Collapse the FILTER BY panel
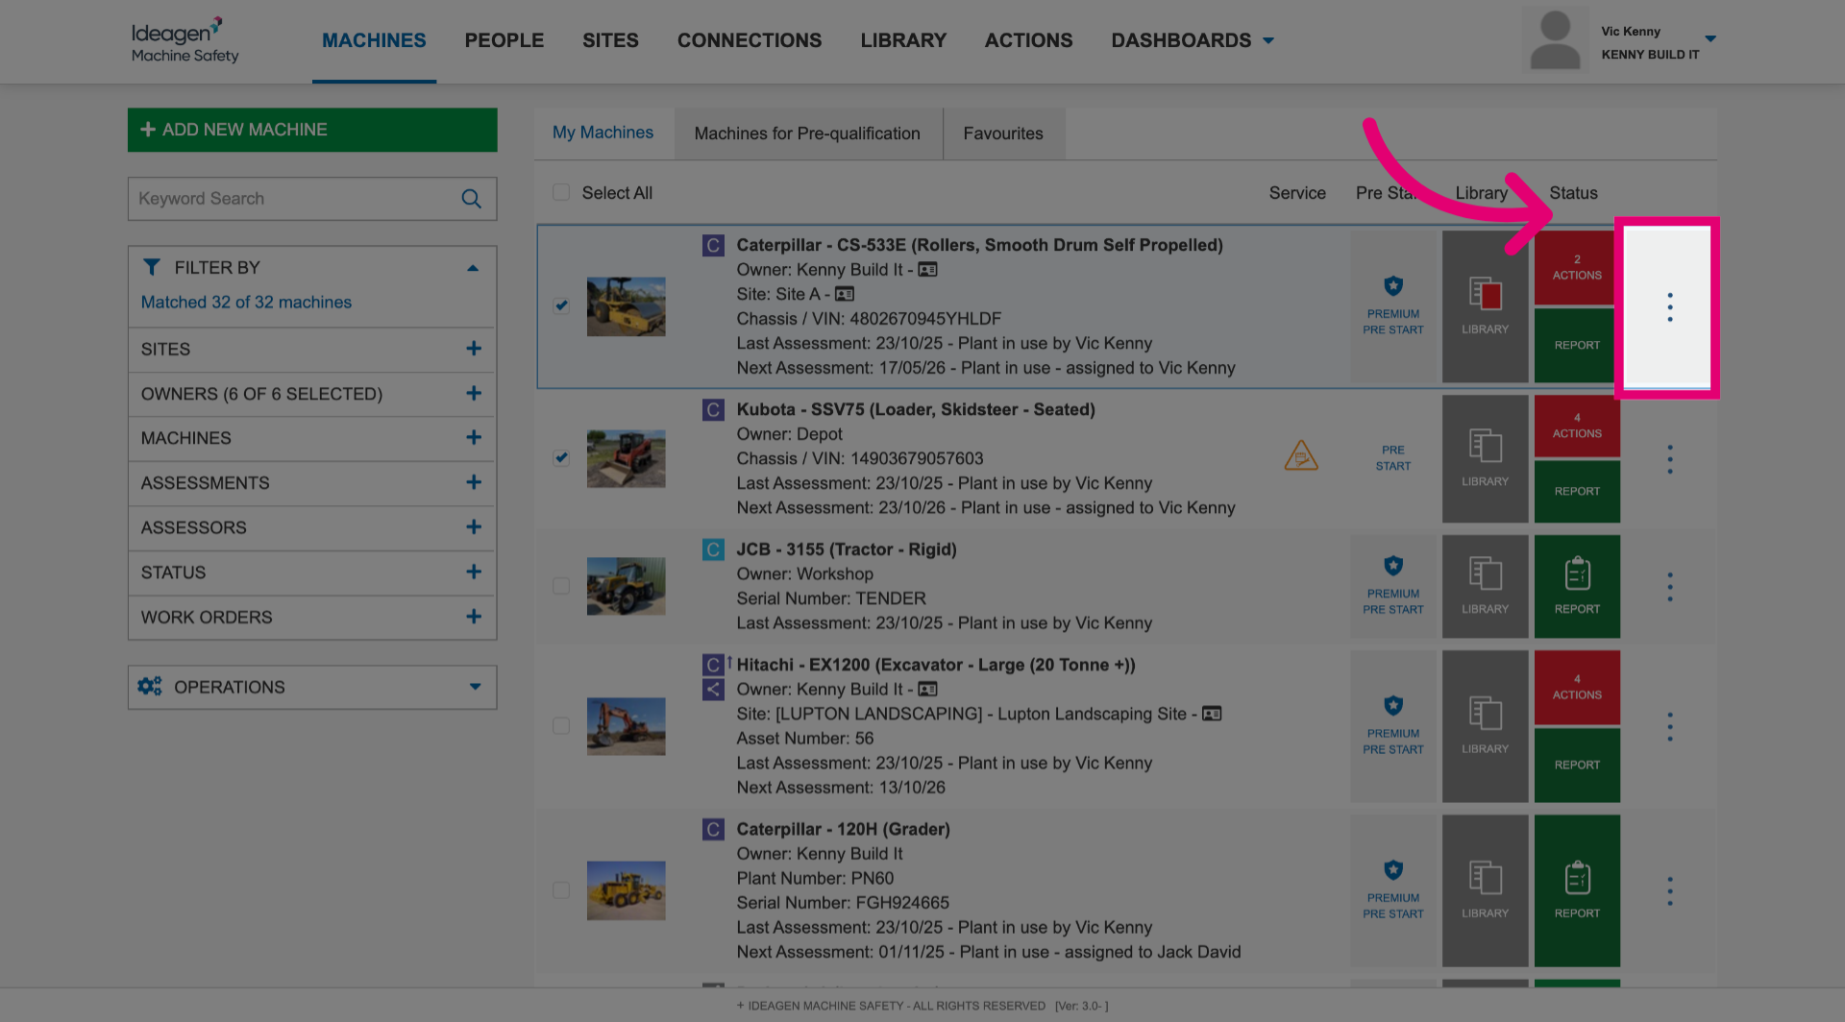Screen dimensions: 1845x1022 coord(473,268)
